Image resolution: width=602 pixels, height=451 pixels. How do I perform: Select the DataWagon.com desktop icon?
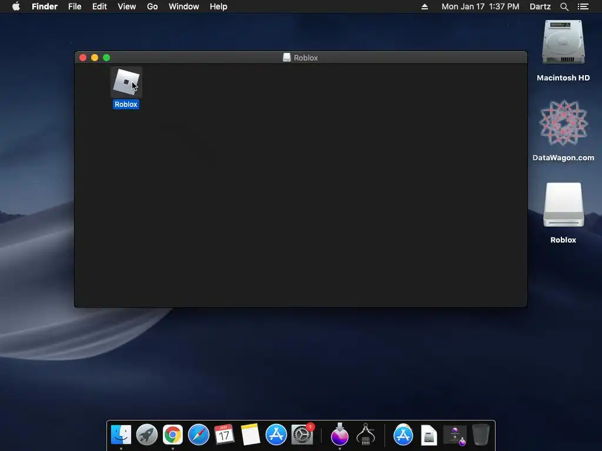coord(563,123)
